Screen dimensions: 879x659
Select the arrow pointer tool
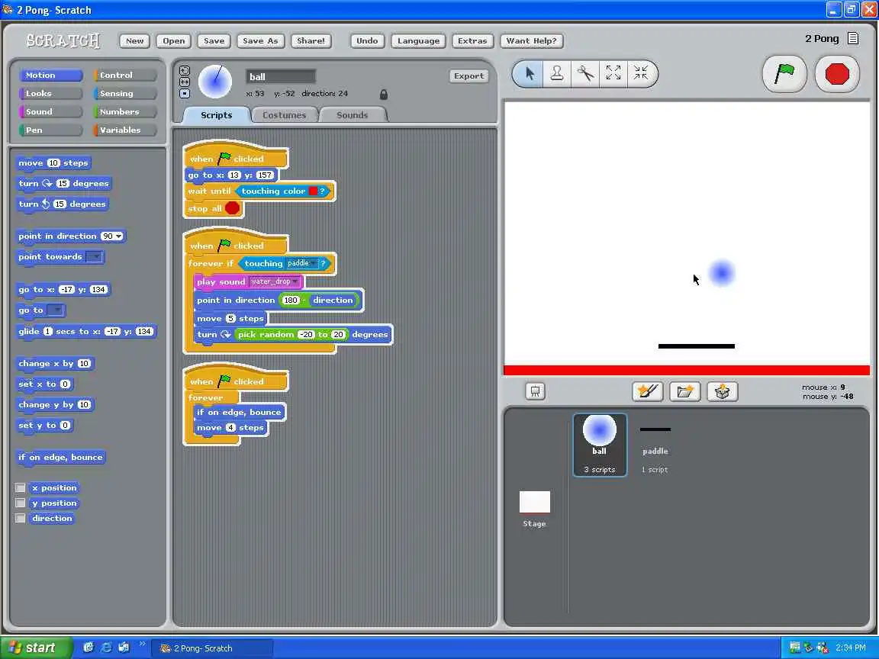[x=530, y=73]
